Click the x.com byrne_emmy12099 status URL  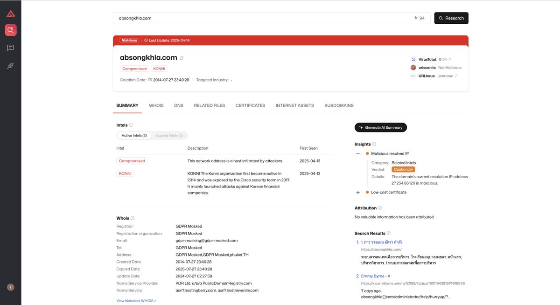413,284
